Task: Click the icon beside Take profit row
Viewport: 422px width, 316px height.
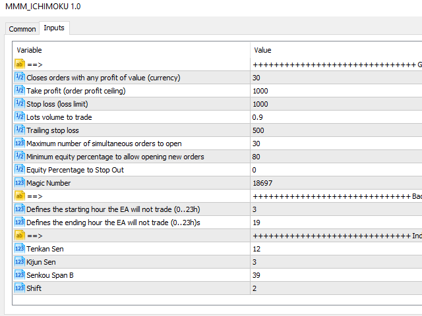Action: [x=19, y=91]
